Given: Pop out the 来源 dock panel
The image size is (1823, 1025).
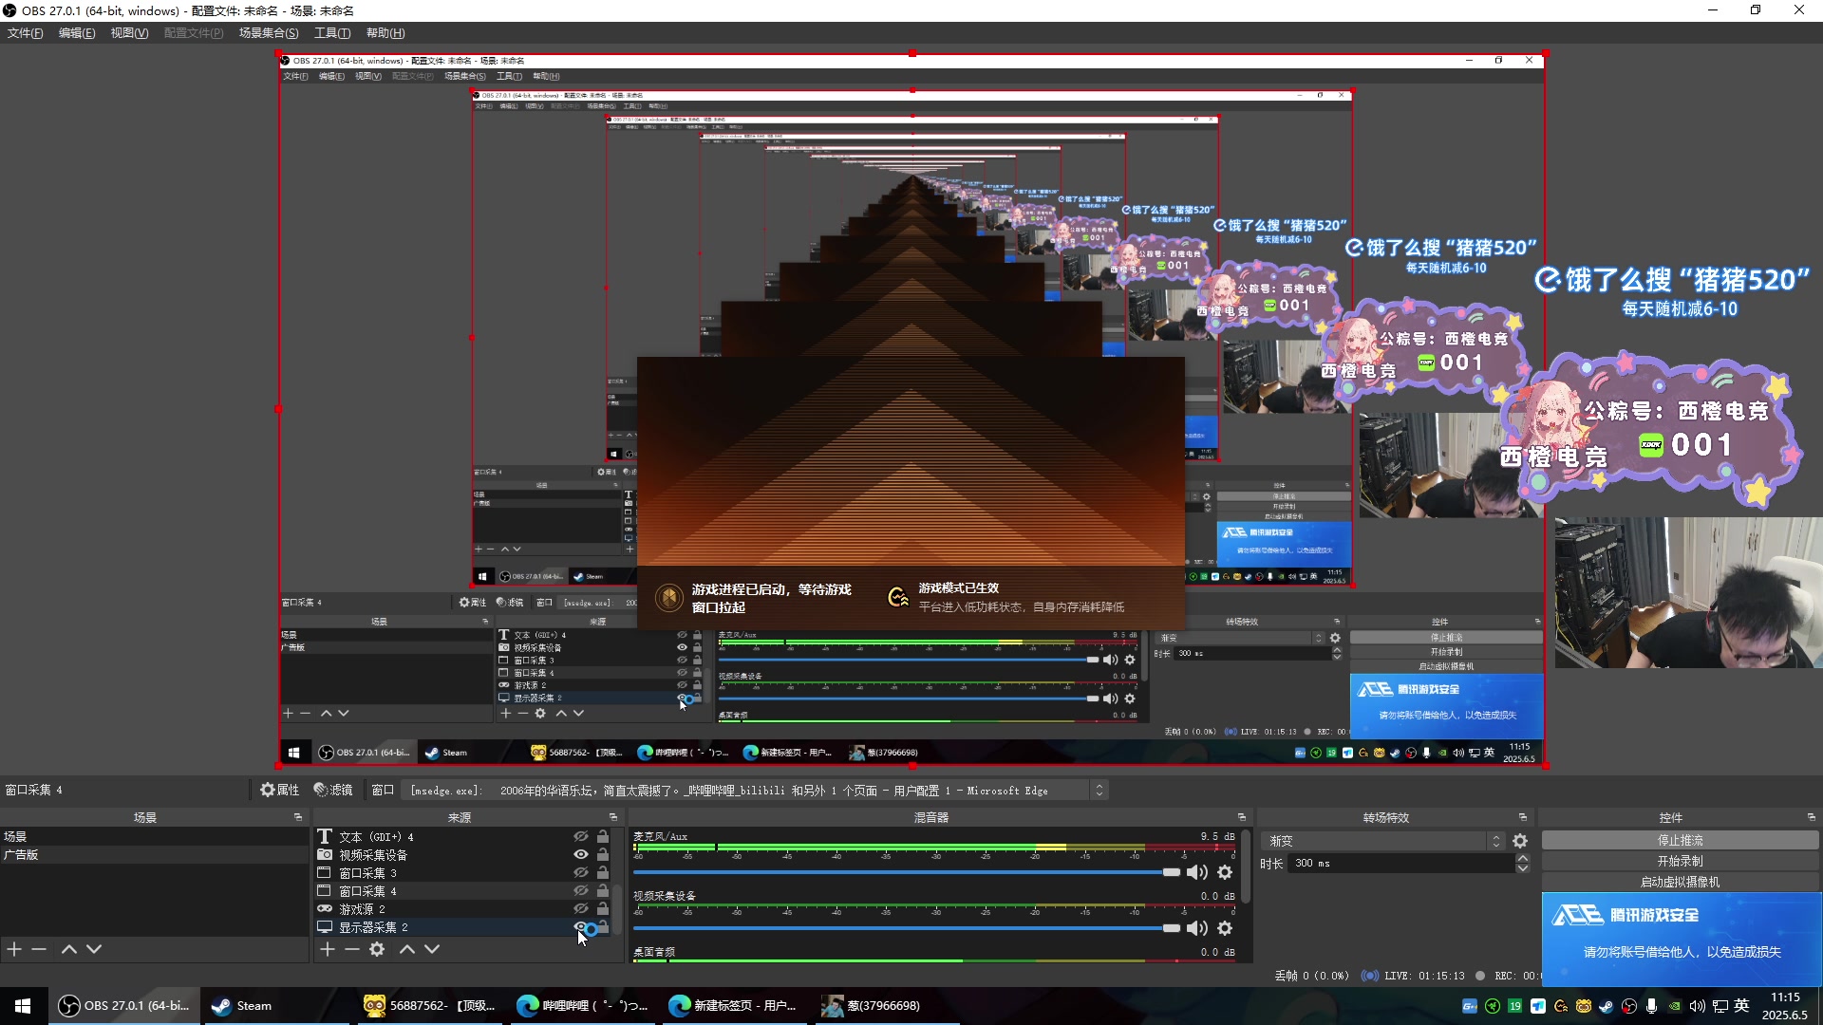Looking at the screenshot, I should pos(613,817).
